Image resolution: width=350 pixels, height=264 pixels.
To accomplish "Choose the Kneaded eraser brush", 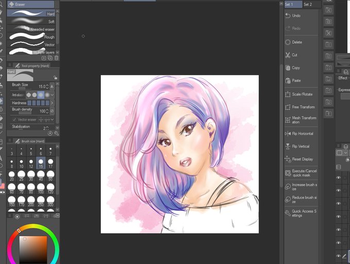I will [31, 29].
